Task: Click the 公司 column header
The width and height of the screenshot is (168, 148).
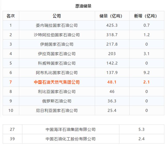Action: pos(57,16)
